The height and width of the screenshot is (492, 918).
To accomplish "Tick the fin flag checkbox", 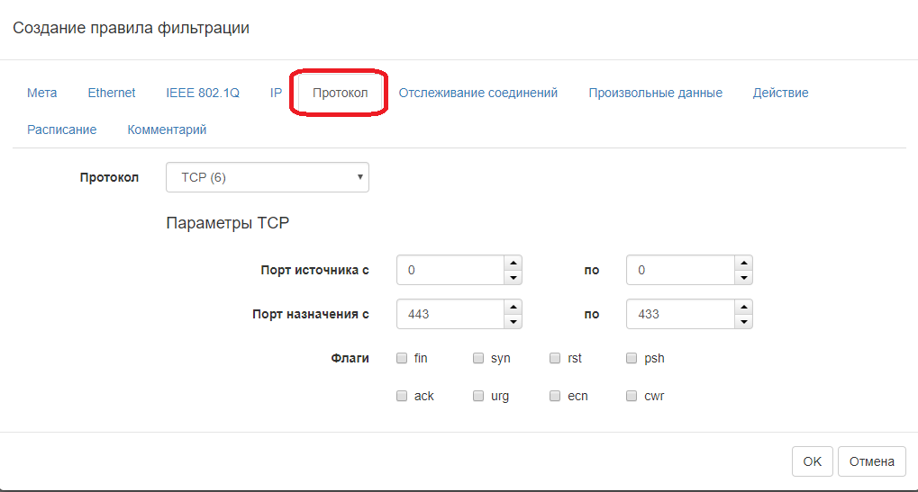I will point(402,358).
